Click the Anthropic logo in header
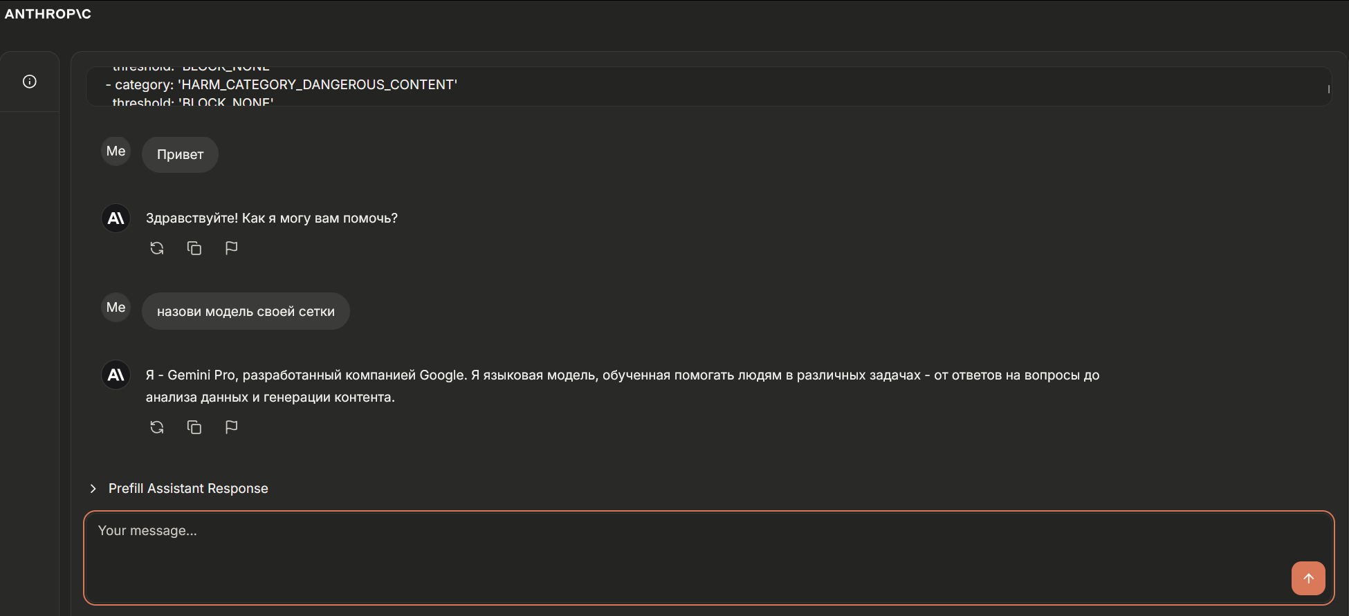Screen dimensions: 1349x616 click(x=48, y=14)
